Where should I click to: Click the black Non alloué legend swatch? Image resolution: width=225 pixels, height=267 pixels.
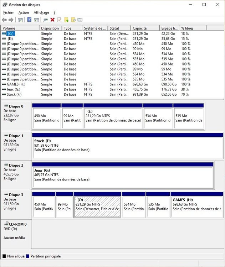click(x=4, y=256)
